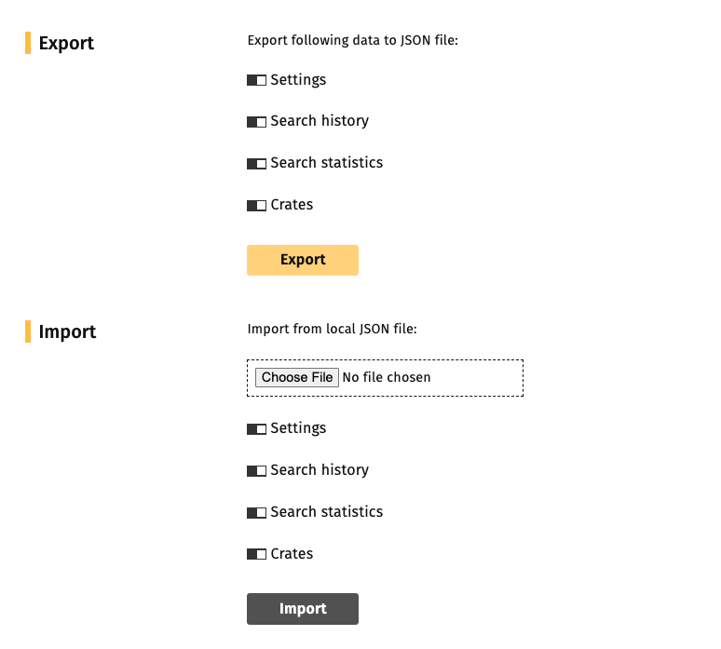Toggle Search history switch under Import
Viewport: 721px width, 649px height.
(x=256, y=471)
